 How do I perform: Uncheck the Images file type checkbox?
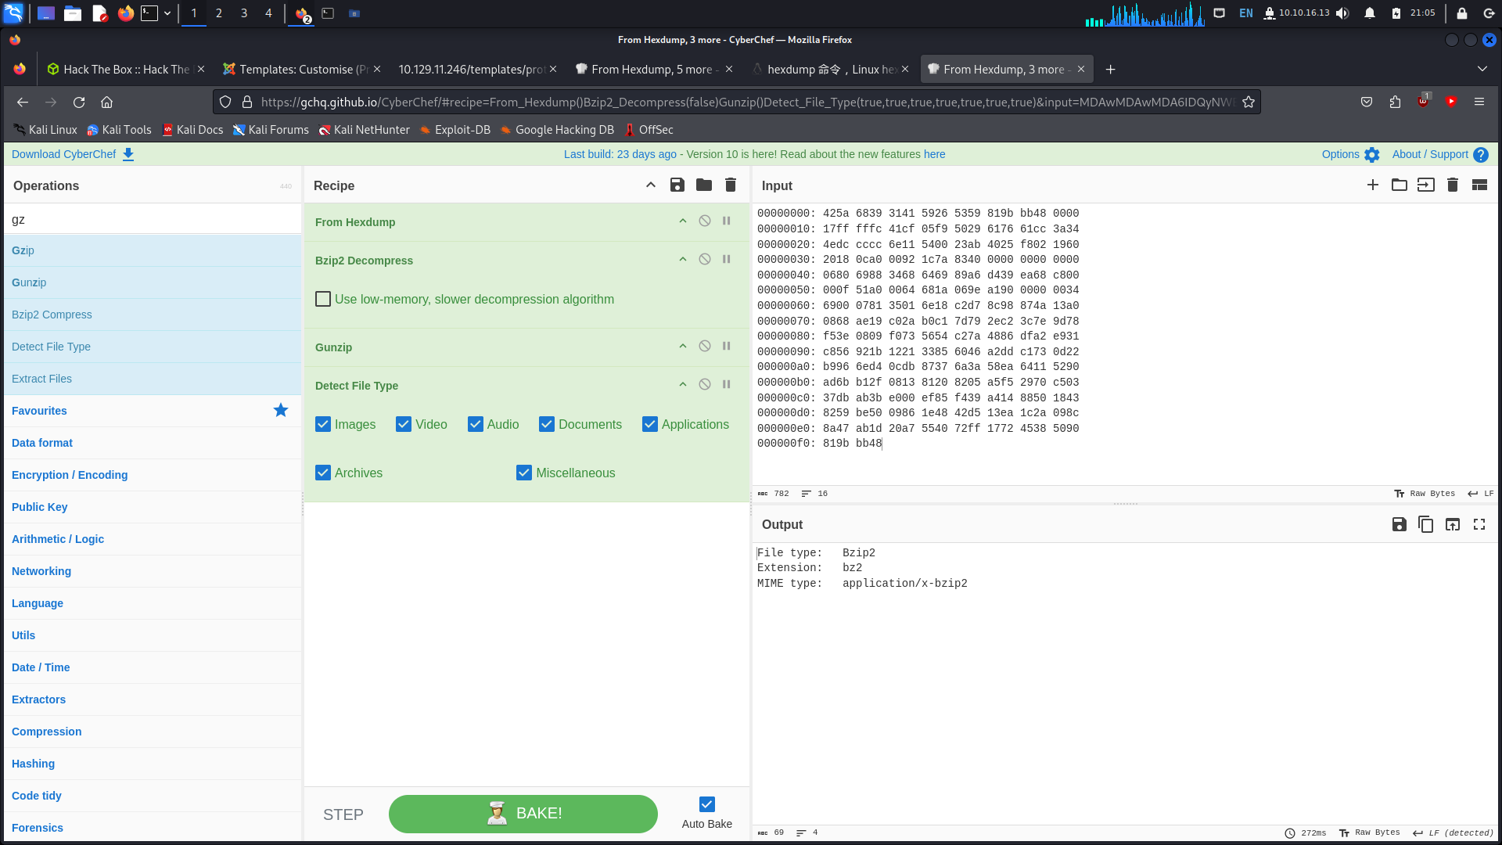[323, 425]
